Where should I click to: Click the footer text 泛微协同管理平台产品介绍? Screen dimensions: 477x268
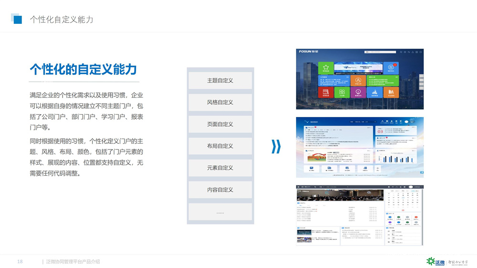[x=73, y=262]
